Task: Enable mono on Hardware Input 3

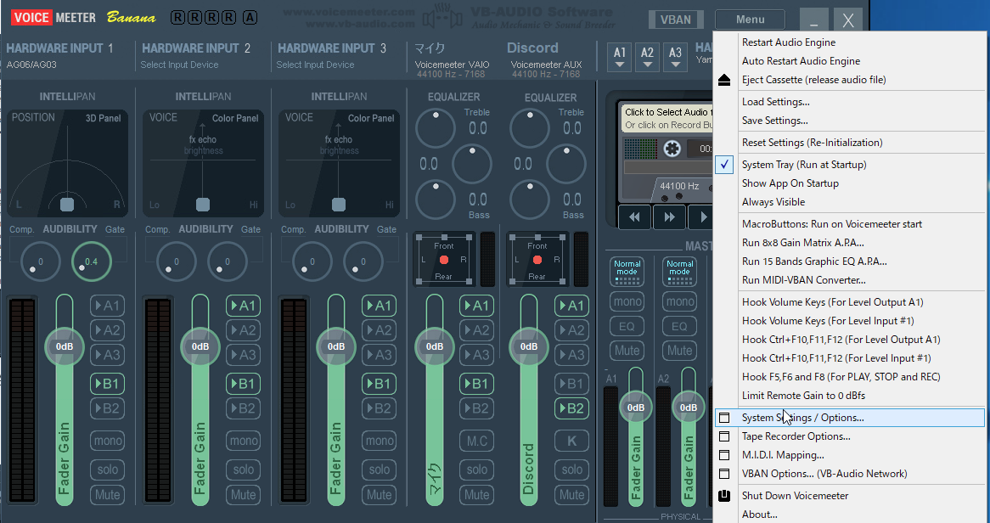Action: [379, 441]
